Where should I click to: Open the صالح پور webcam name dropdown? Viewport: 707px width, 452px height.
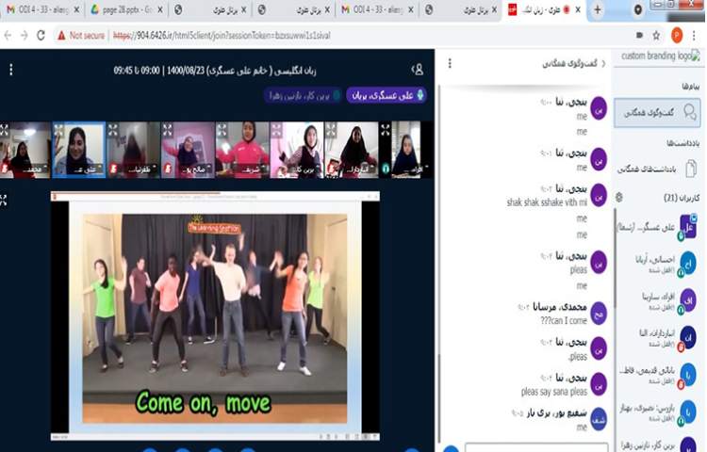pos(196,169)
